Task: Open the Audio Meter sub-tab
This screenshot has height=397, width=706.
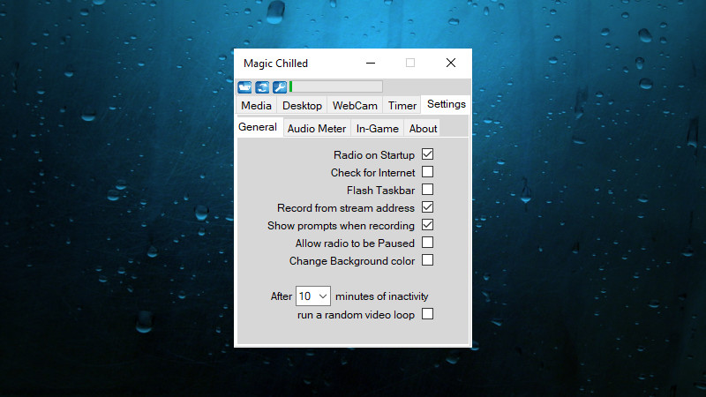Action: [317, 129]
